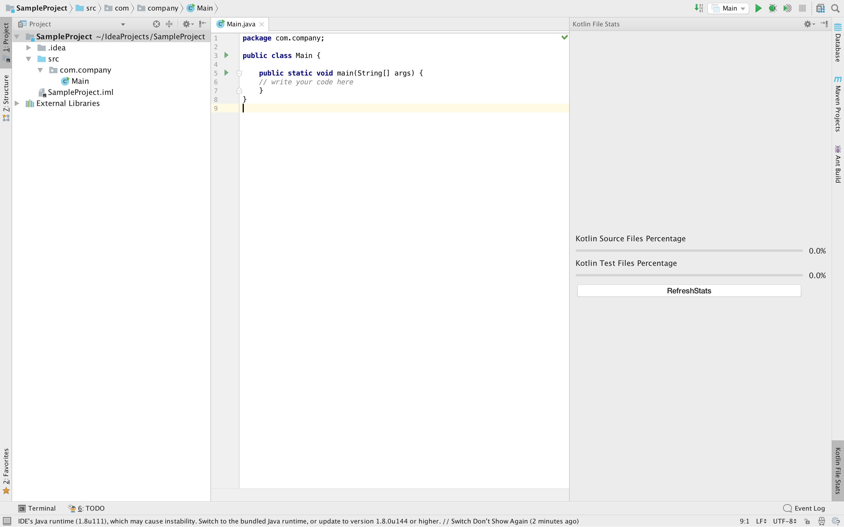844x527 pixels.
Task: Click the stop process square icon
Action: coord(802,8)
